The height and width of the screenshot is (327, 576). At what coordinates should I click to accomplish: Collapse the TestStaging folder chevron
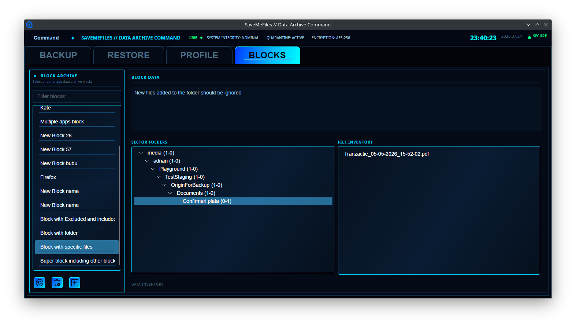(x=159, y=177)
